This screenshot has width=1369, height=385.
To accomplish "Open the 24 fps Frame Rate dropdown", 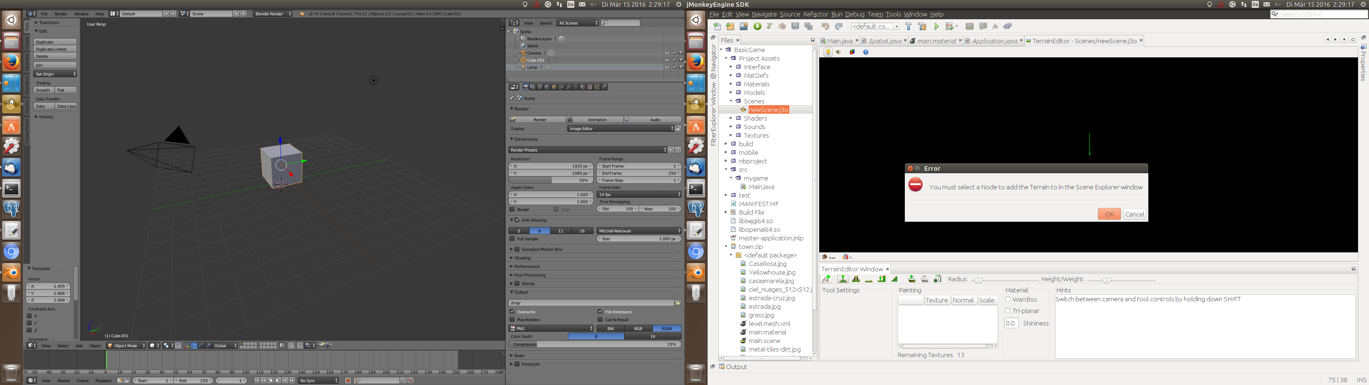I will click(639, 195).
